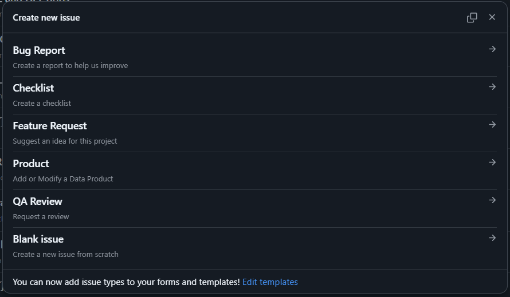Click the arrow icon beside Bug Report
Screen dimensions: 510x297
click(492, 49)
